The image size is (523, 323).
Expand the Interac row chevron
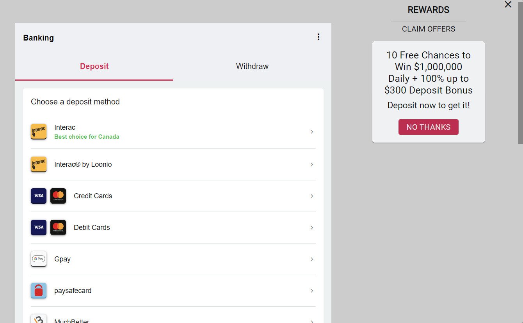coord(312,132)
